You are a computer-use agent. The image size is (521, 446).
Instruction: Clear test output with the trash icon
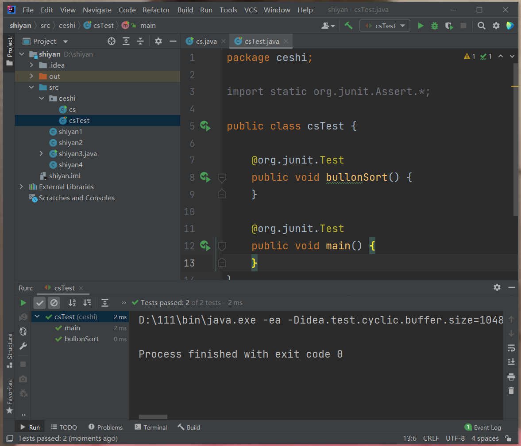(511, 390)
